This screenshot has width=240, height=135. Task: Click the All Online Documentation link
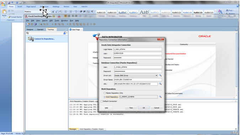tap(174, 93)
